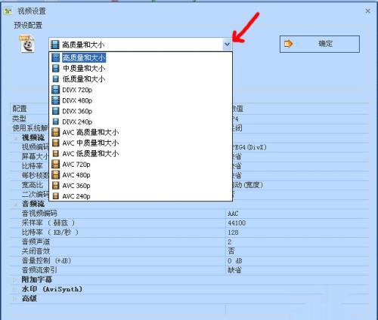Viewport: 378px width, 320px height.
Task: Click the orange icon beside AVC 高质量和大小
Action: click(x=55, y=132)
